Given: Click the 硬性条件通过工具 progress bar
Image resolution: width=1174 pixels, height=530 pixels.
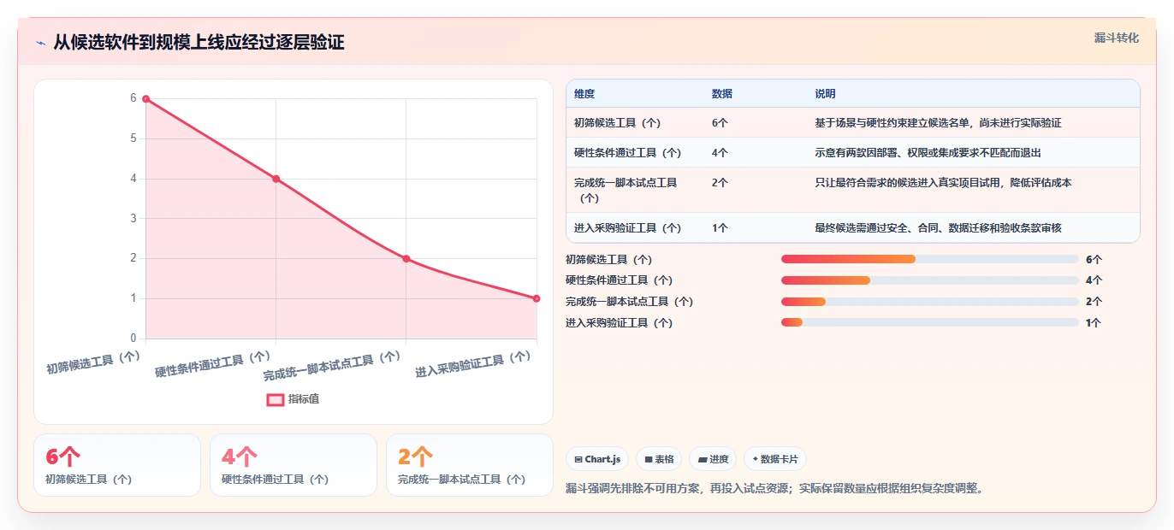Looking at the screenshot, I should tap(929, 280).
